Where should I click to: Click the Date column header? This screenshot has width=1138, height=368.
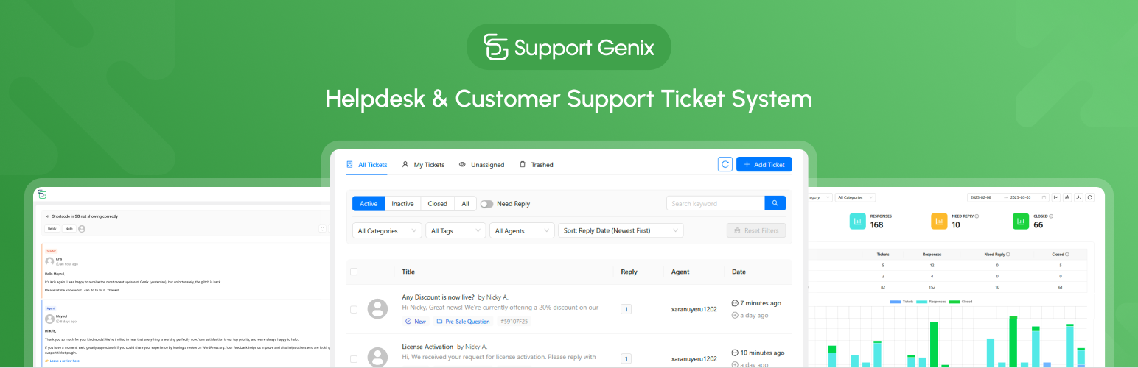coord(739,272)
